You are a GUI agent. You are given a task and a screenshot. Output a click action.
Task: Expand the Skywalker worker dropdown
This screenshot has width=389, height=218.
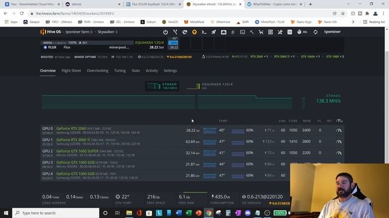108,32
